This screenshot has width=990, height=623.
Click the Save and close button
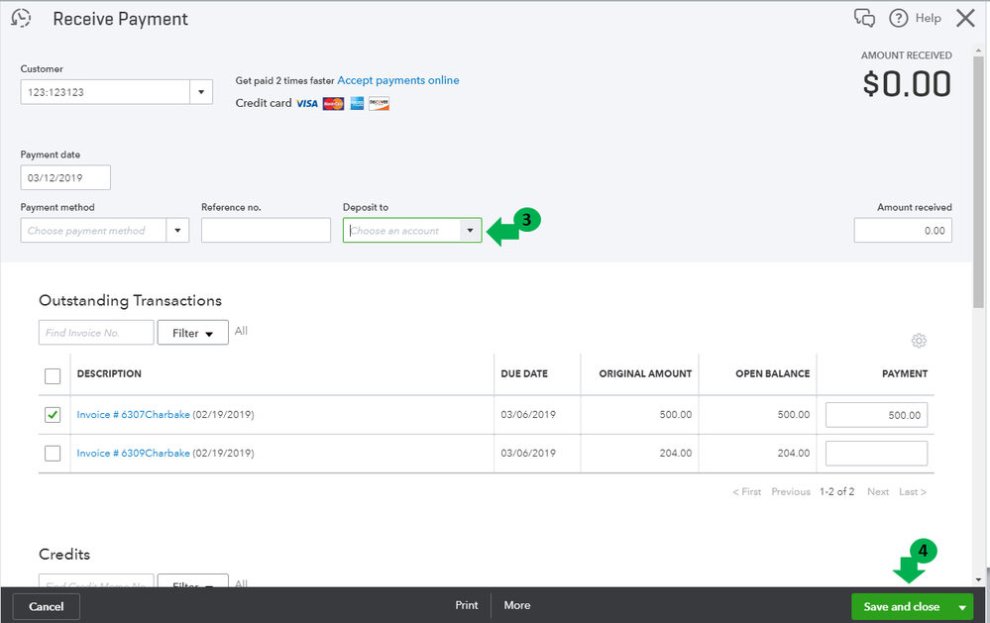[902, 607]
